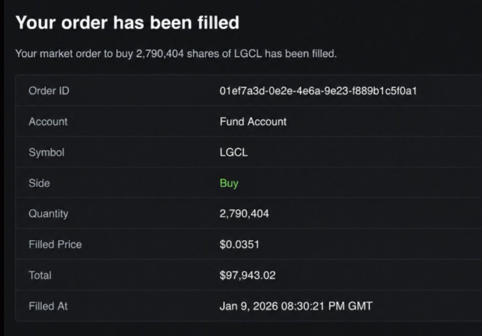
Task: Click the Side row label
Action: click(39, 183)
